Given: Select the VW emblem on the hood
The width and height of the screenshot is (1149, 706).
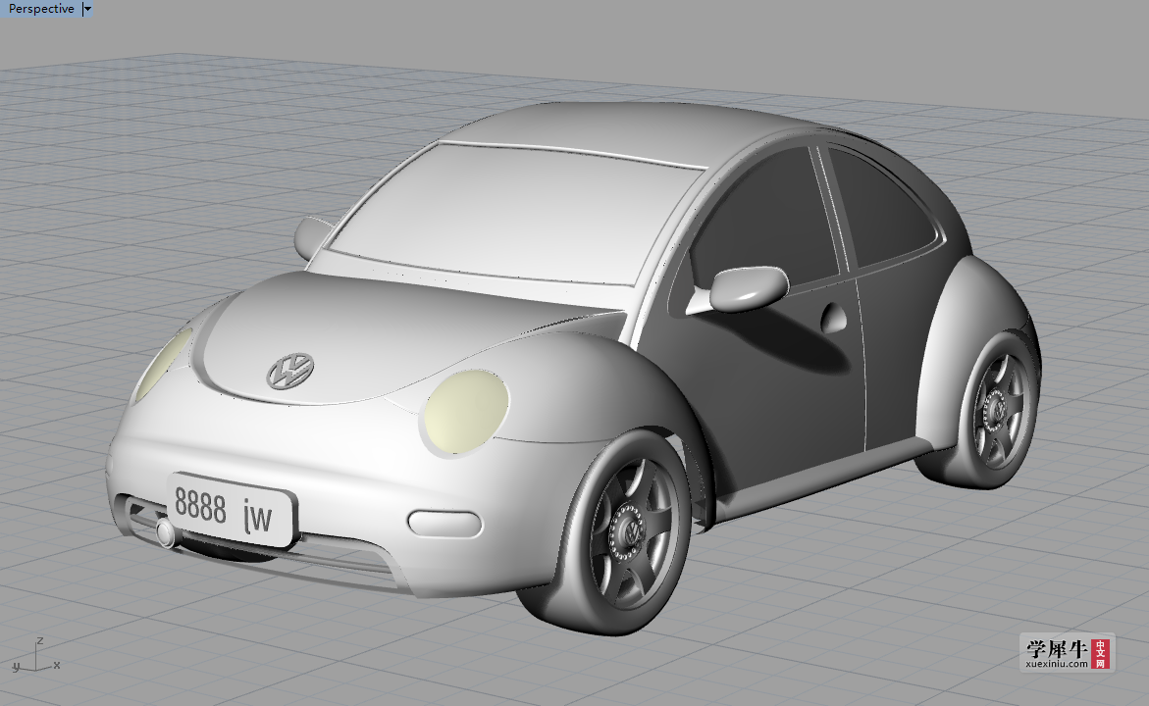Looking at the screenshot, I should pos(290,371).
